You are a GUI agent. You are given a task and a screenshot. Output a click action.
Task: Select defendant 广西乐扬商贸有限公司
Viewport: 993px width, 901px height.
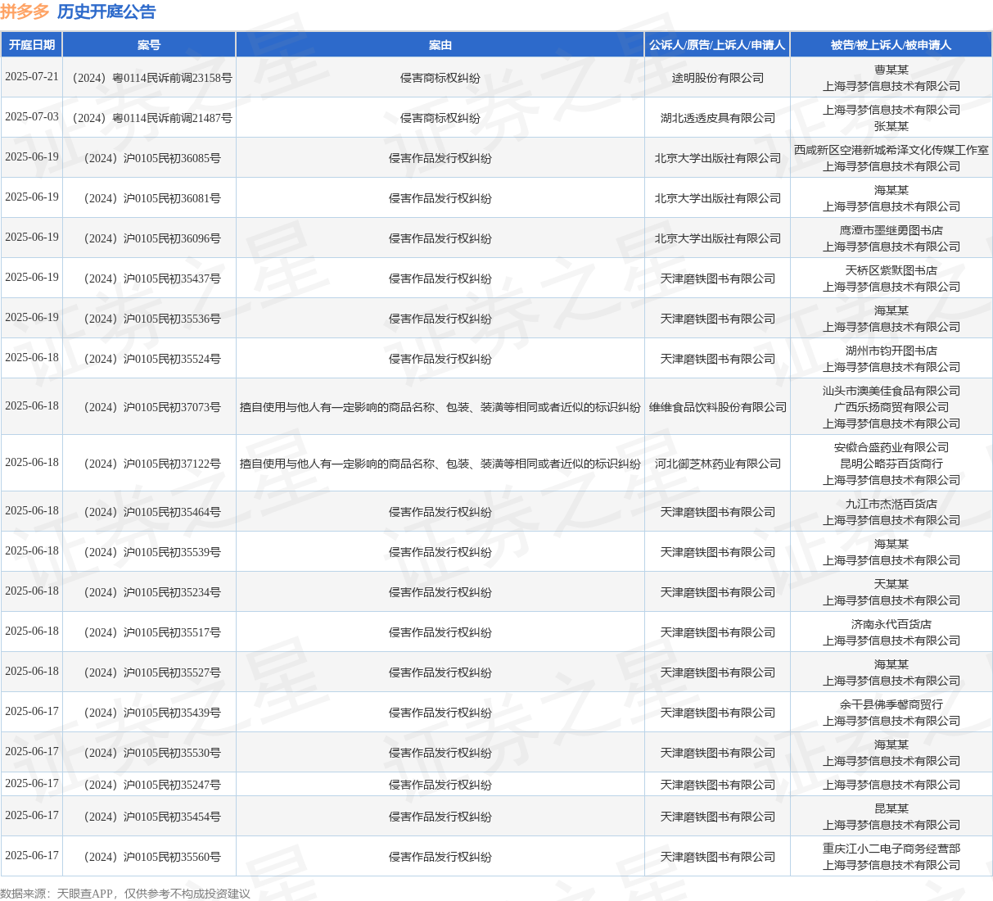coord(891,408)
